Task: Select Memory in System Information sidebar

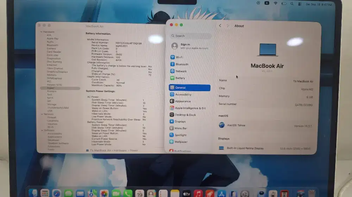Action: coord(52,75)
